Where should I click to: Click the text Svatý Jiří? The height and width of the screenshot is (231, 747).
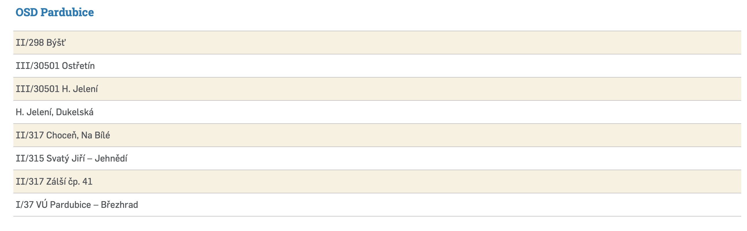click(x=65, y=159)
